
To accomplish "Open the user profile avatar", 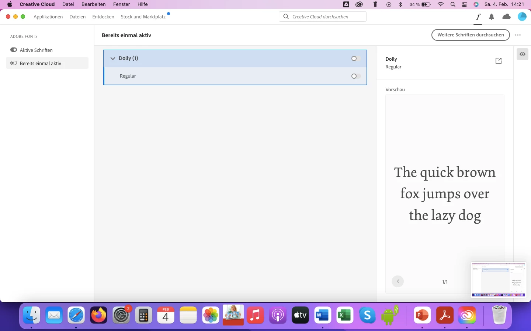I will click(522, 17).
